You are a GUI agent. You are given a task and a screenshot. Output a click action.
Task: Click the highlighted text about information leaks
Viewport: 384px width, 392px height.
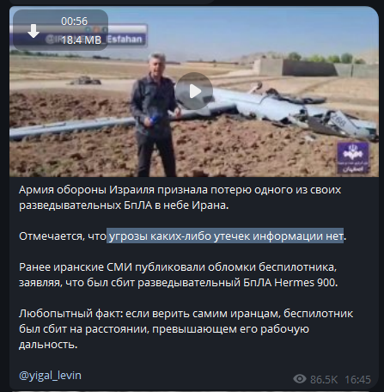pyautogui.click(x=225, y=236)
